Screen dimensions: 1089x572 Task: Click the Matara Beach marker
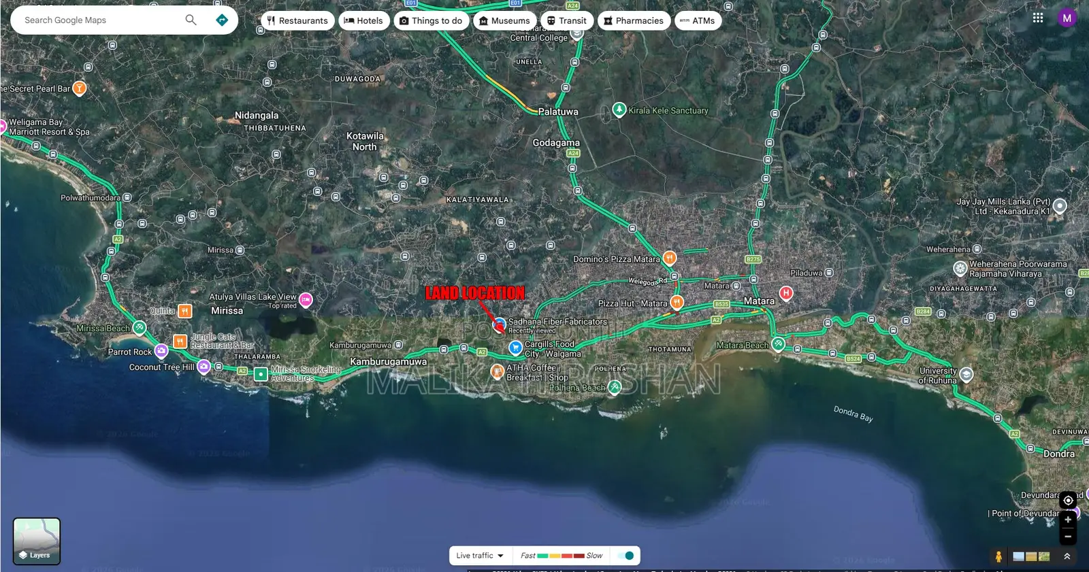778,344
